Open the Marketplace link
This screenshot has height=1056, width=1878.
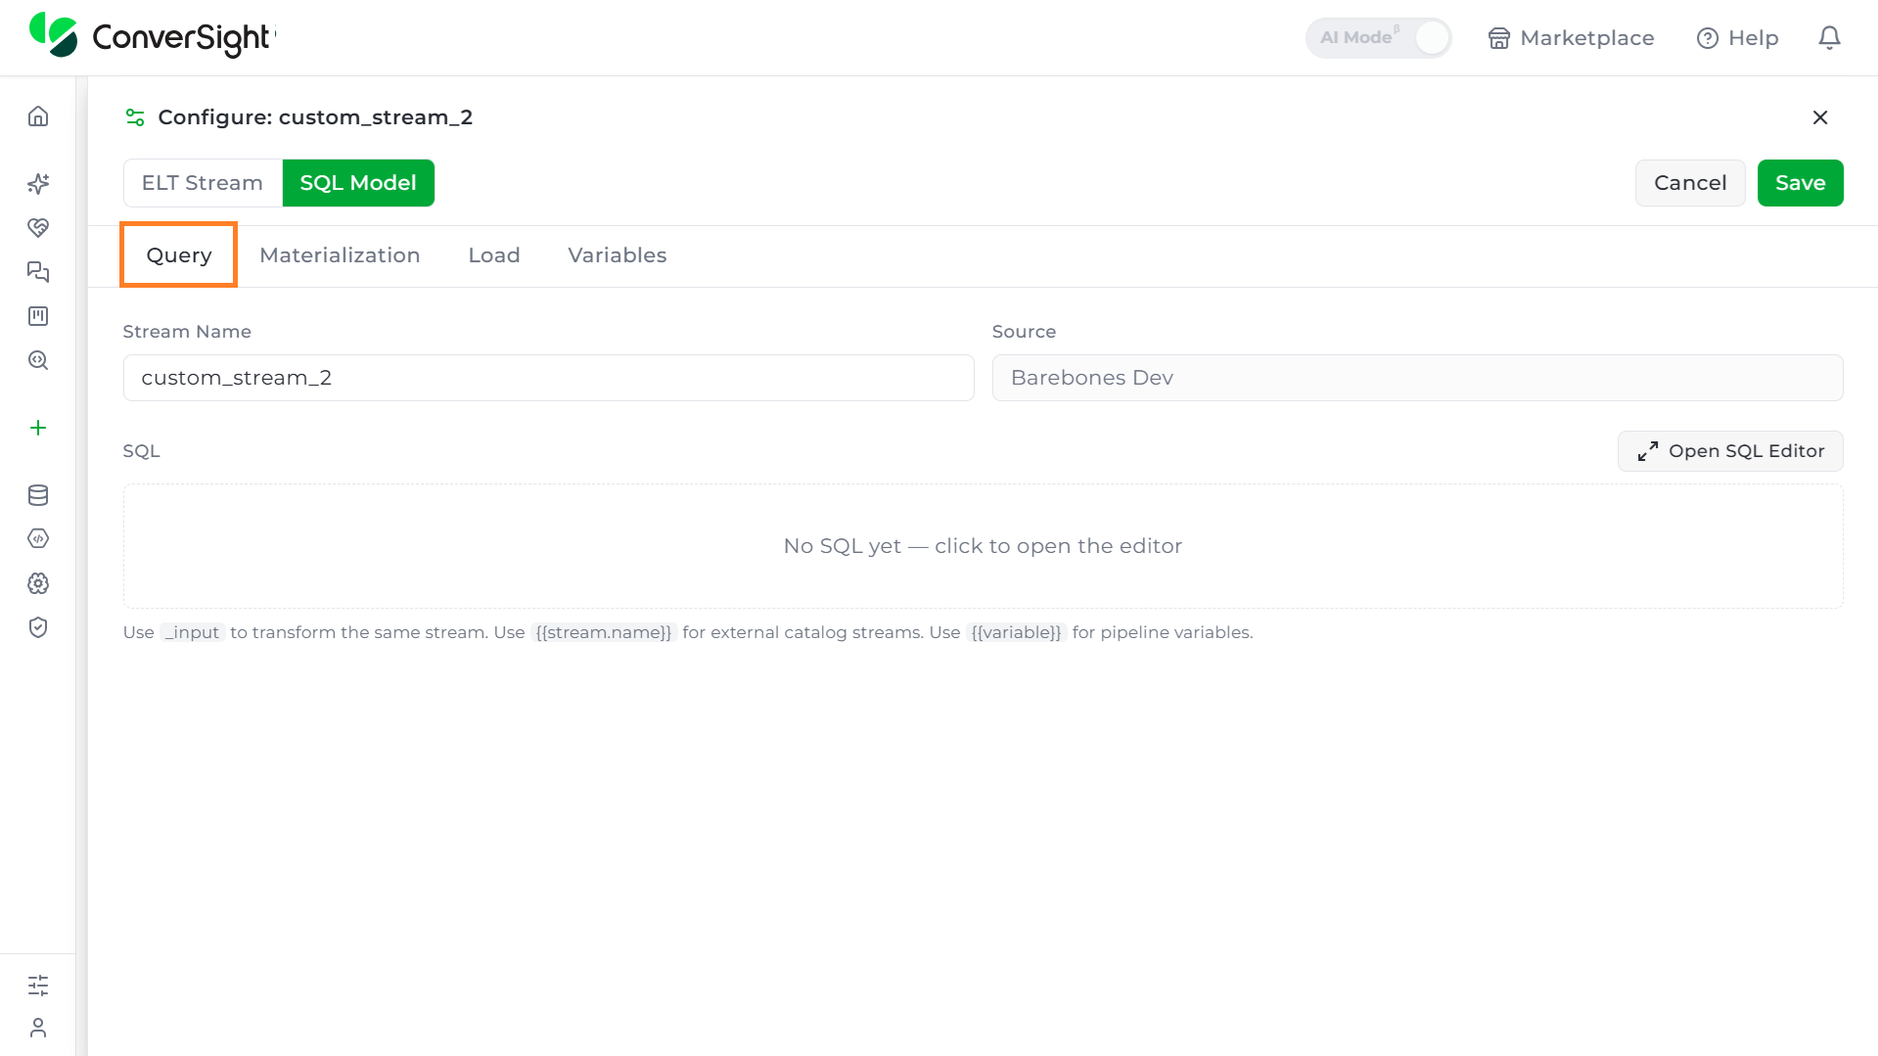(x=1571, y=38)
